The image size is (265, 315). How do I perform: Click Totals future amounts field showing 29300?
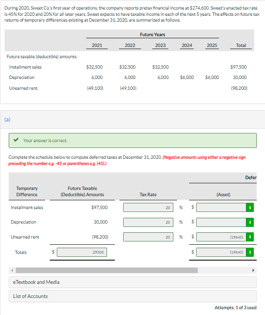click(x=82, y=252)
